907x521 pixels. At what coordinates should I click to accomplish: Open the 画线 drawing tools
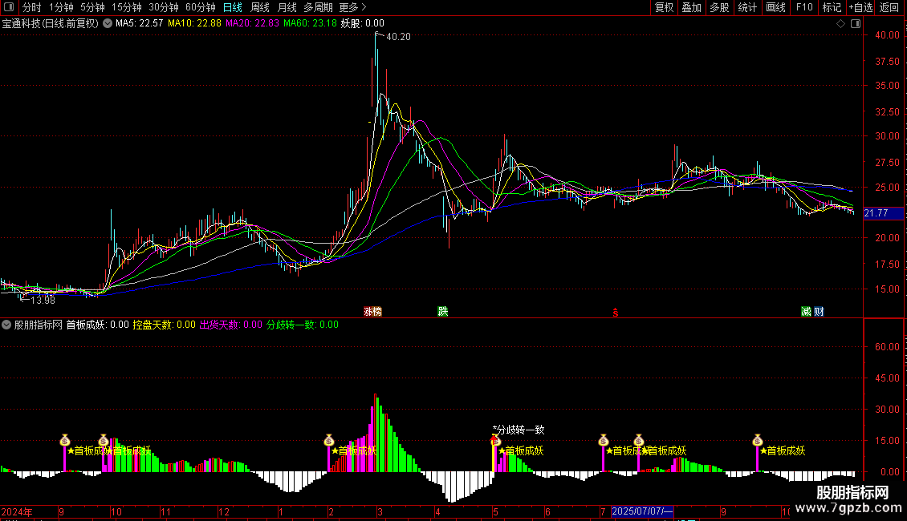pos(775,7)
